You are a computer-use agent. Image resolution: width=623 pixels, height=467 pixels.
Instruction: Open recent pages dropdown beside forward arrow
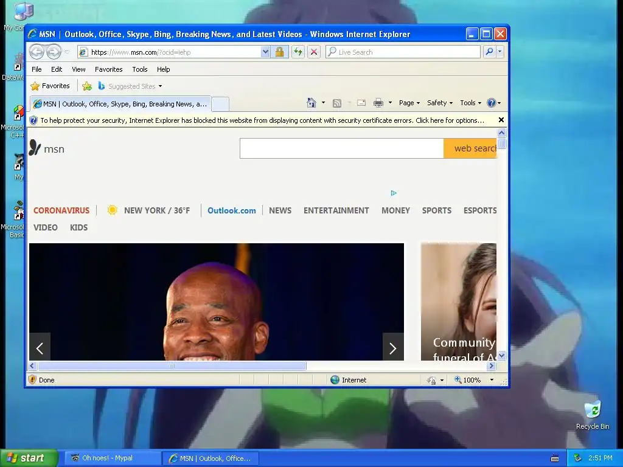[67, 52]
